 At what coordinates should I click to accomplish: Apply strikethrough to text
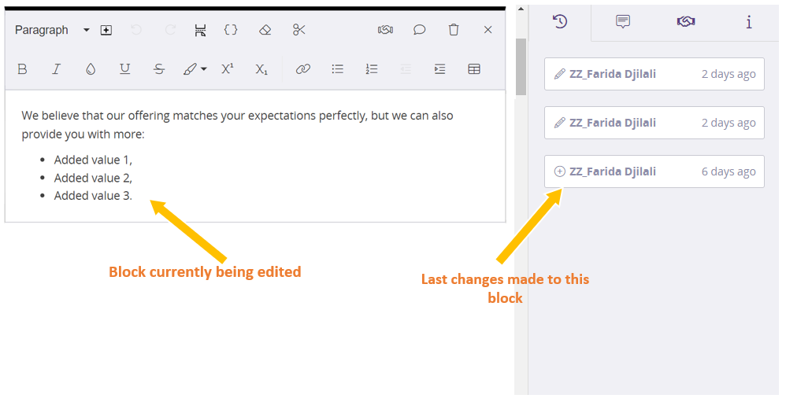(159, 69)
